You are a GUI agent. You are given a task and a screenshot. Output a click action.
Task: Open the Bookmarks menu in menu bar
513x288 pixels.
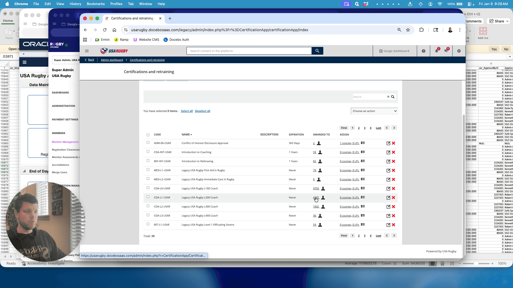pos(96,4)
